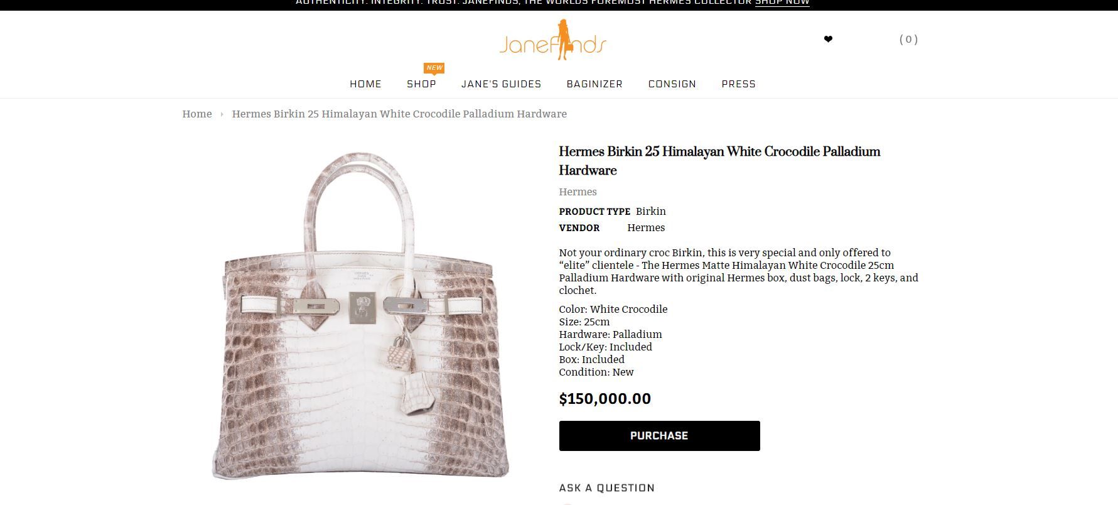This screenshot has width=1118, height=505.
Task: Open the CONSIGN page
Action: pyautogui.click(x=672, y=84)
